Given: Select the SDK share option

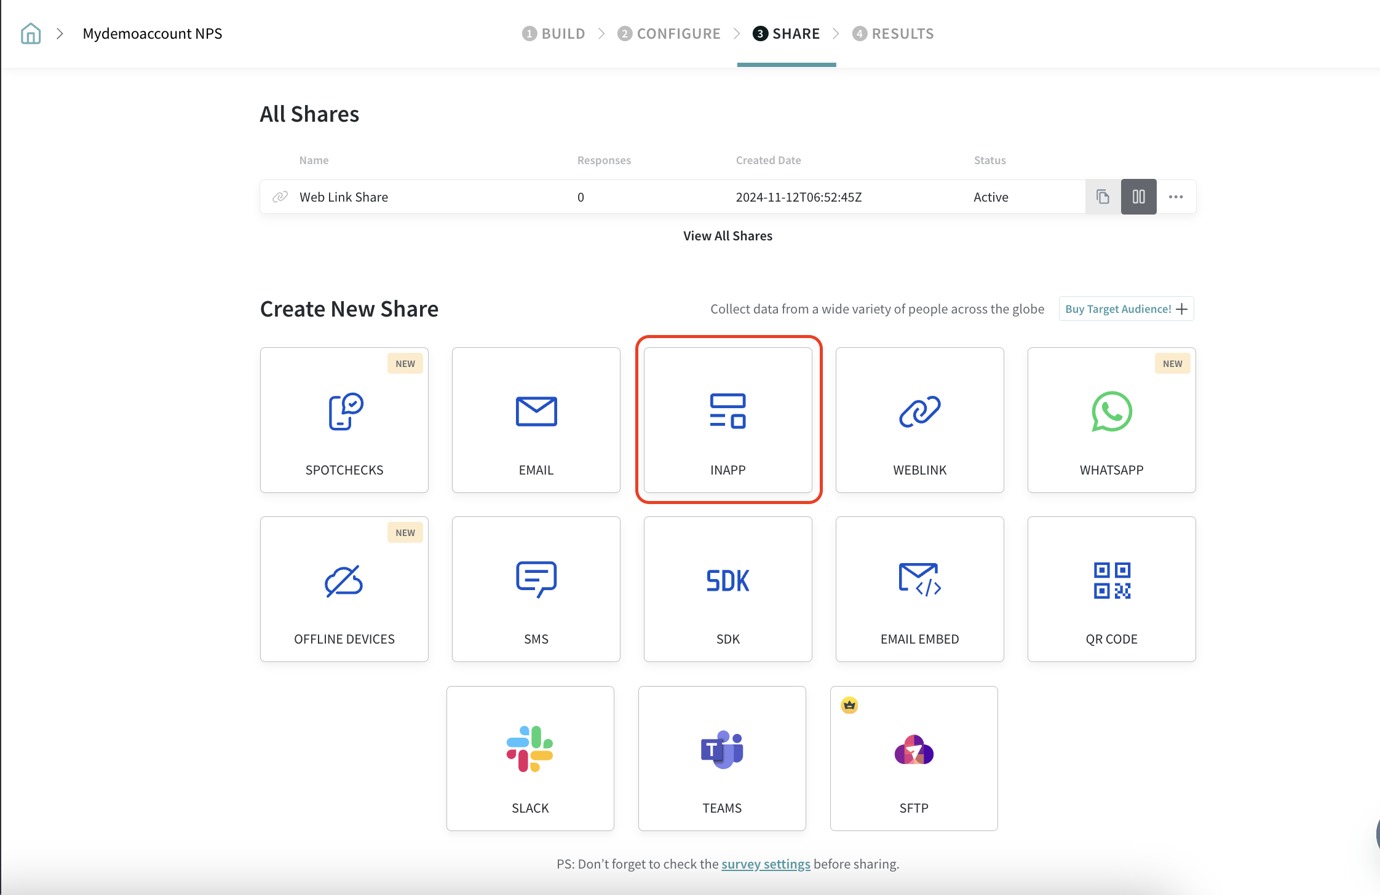Looking at the screenshot, I should [x=728, y=589].
